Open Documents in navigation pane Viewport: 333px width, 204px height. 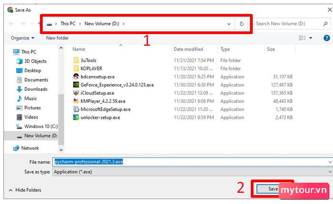pos(36,80)
